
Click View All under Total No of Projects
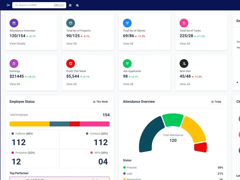click(71, 43)
